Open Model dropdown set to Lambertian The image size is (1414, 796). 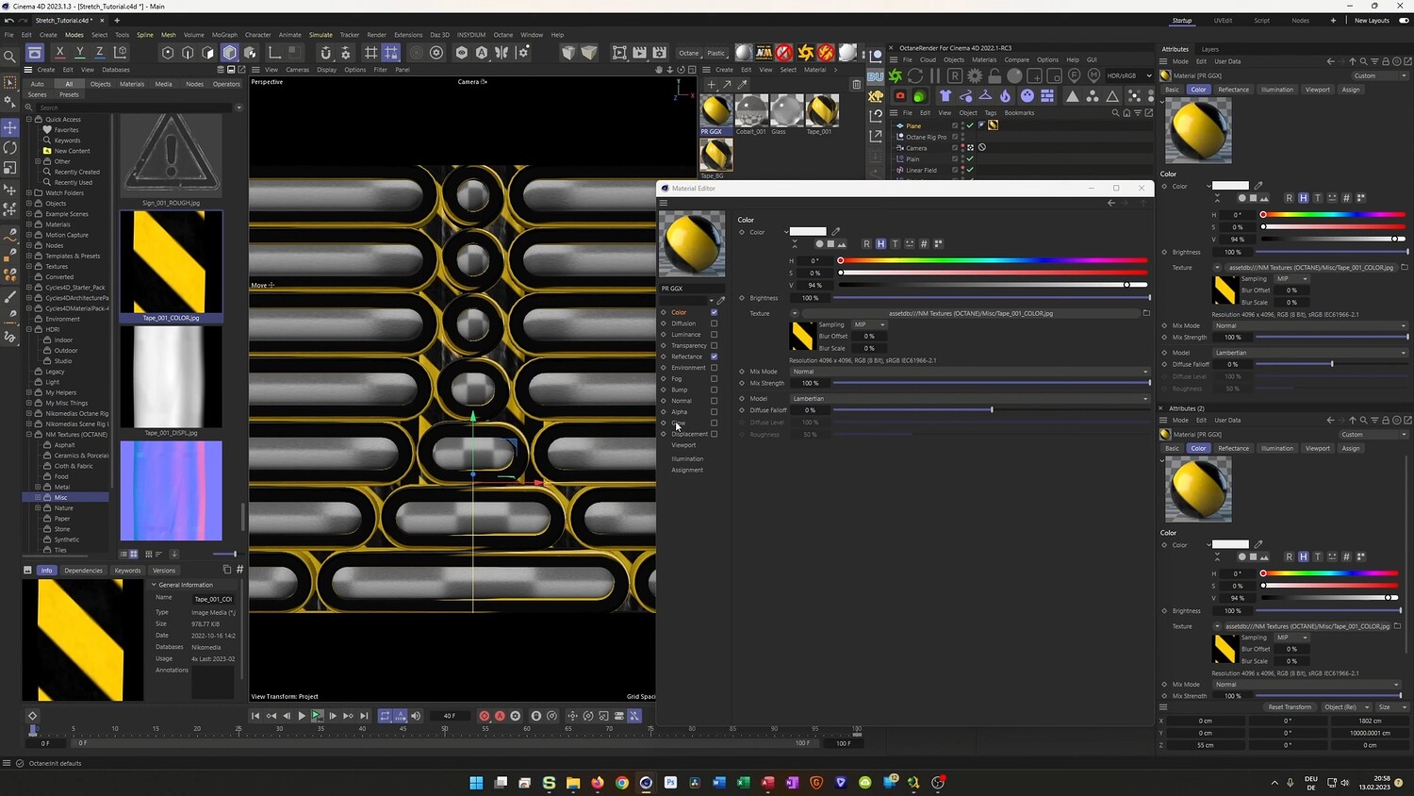coord(970,398)
